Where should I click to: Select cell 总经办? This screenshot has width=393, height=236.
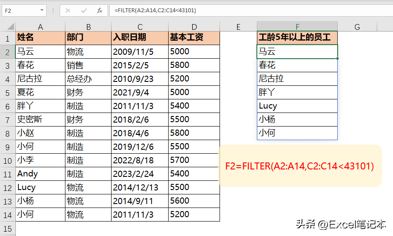click(88, 79)
